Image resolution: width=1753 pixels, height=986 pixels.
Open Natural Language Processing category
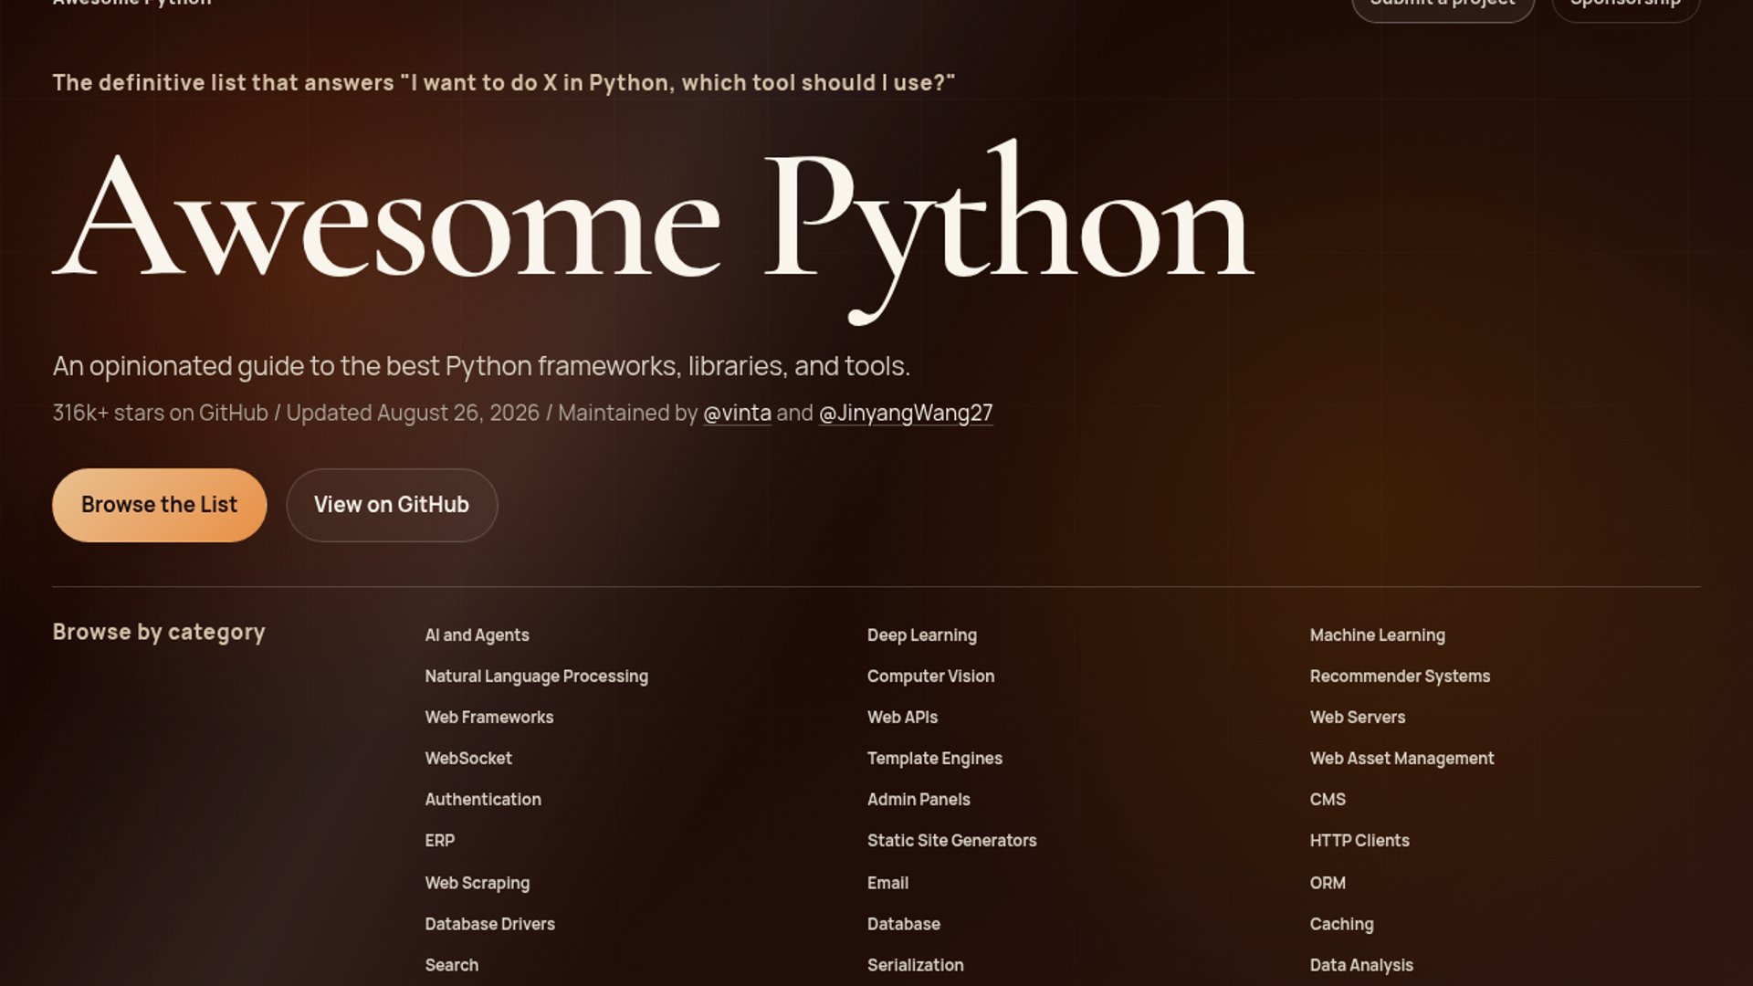point(536,677)
